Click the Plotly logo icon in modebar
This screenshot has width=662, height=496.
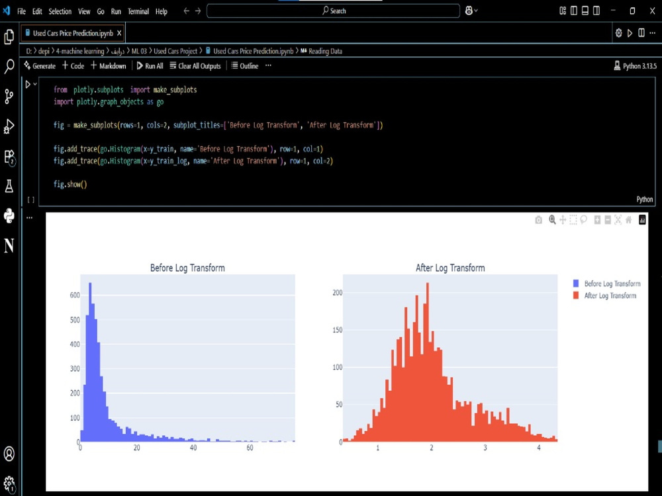[x=642, y=220]
